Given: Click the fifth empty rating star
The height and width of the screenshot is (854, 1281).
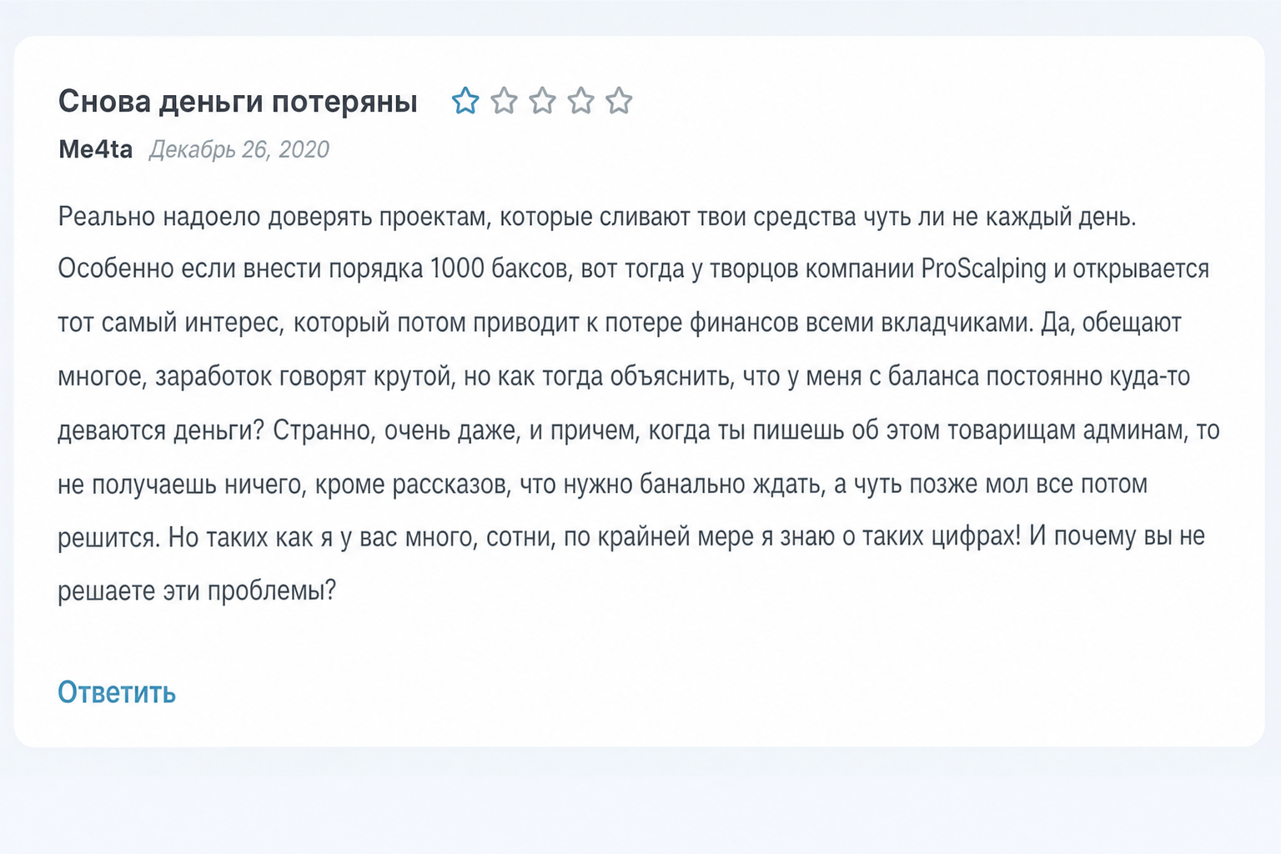Looking at the screenshot, I should tap(619, 101).
